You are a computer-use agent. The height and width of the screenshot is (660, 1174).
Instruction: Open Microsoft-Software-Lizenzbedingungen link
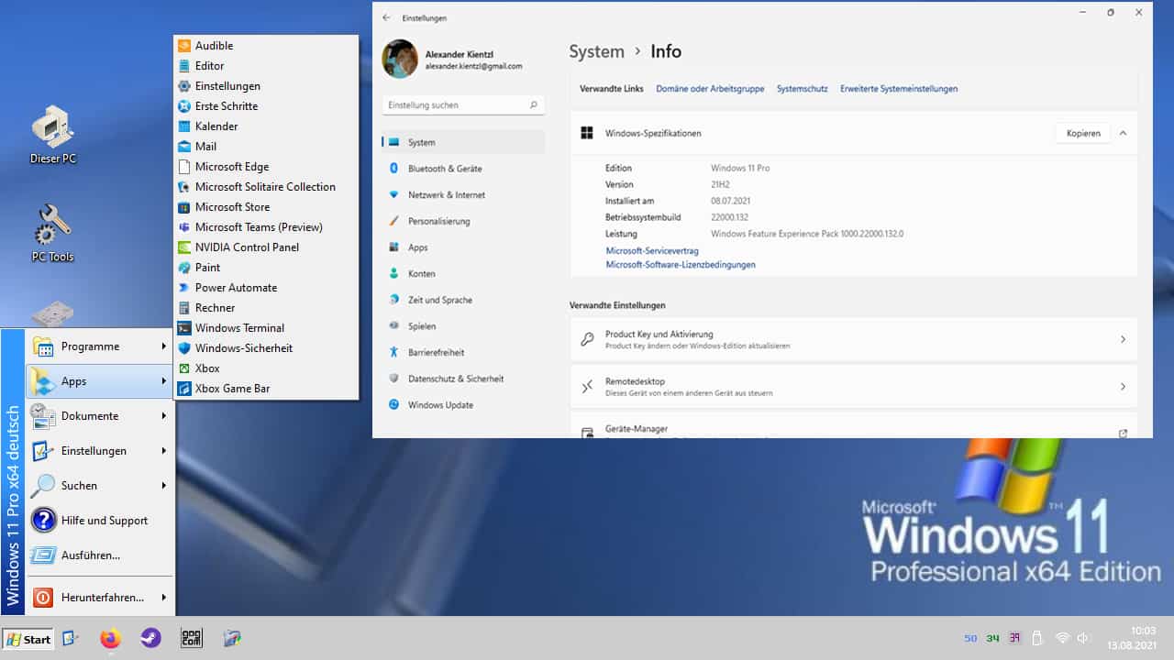pos(681,265)
